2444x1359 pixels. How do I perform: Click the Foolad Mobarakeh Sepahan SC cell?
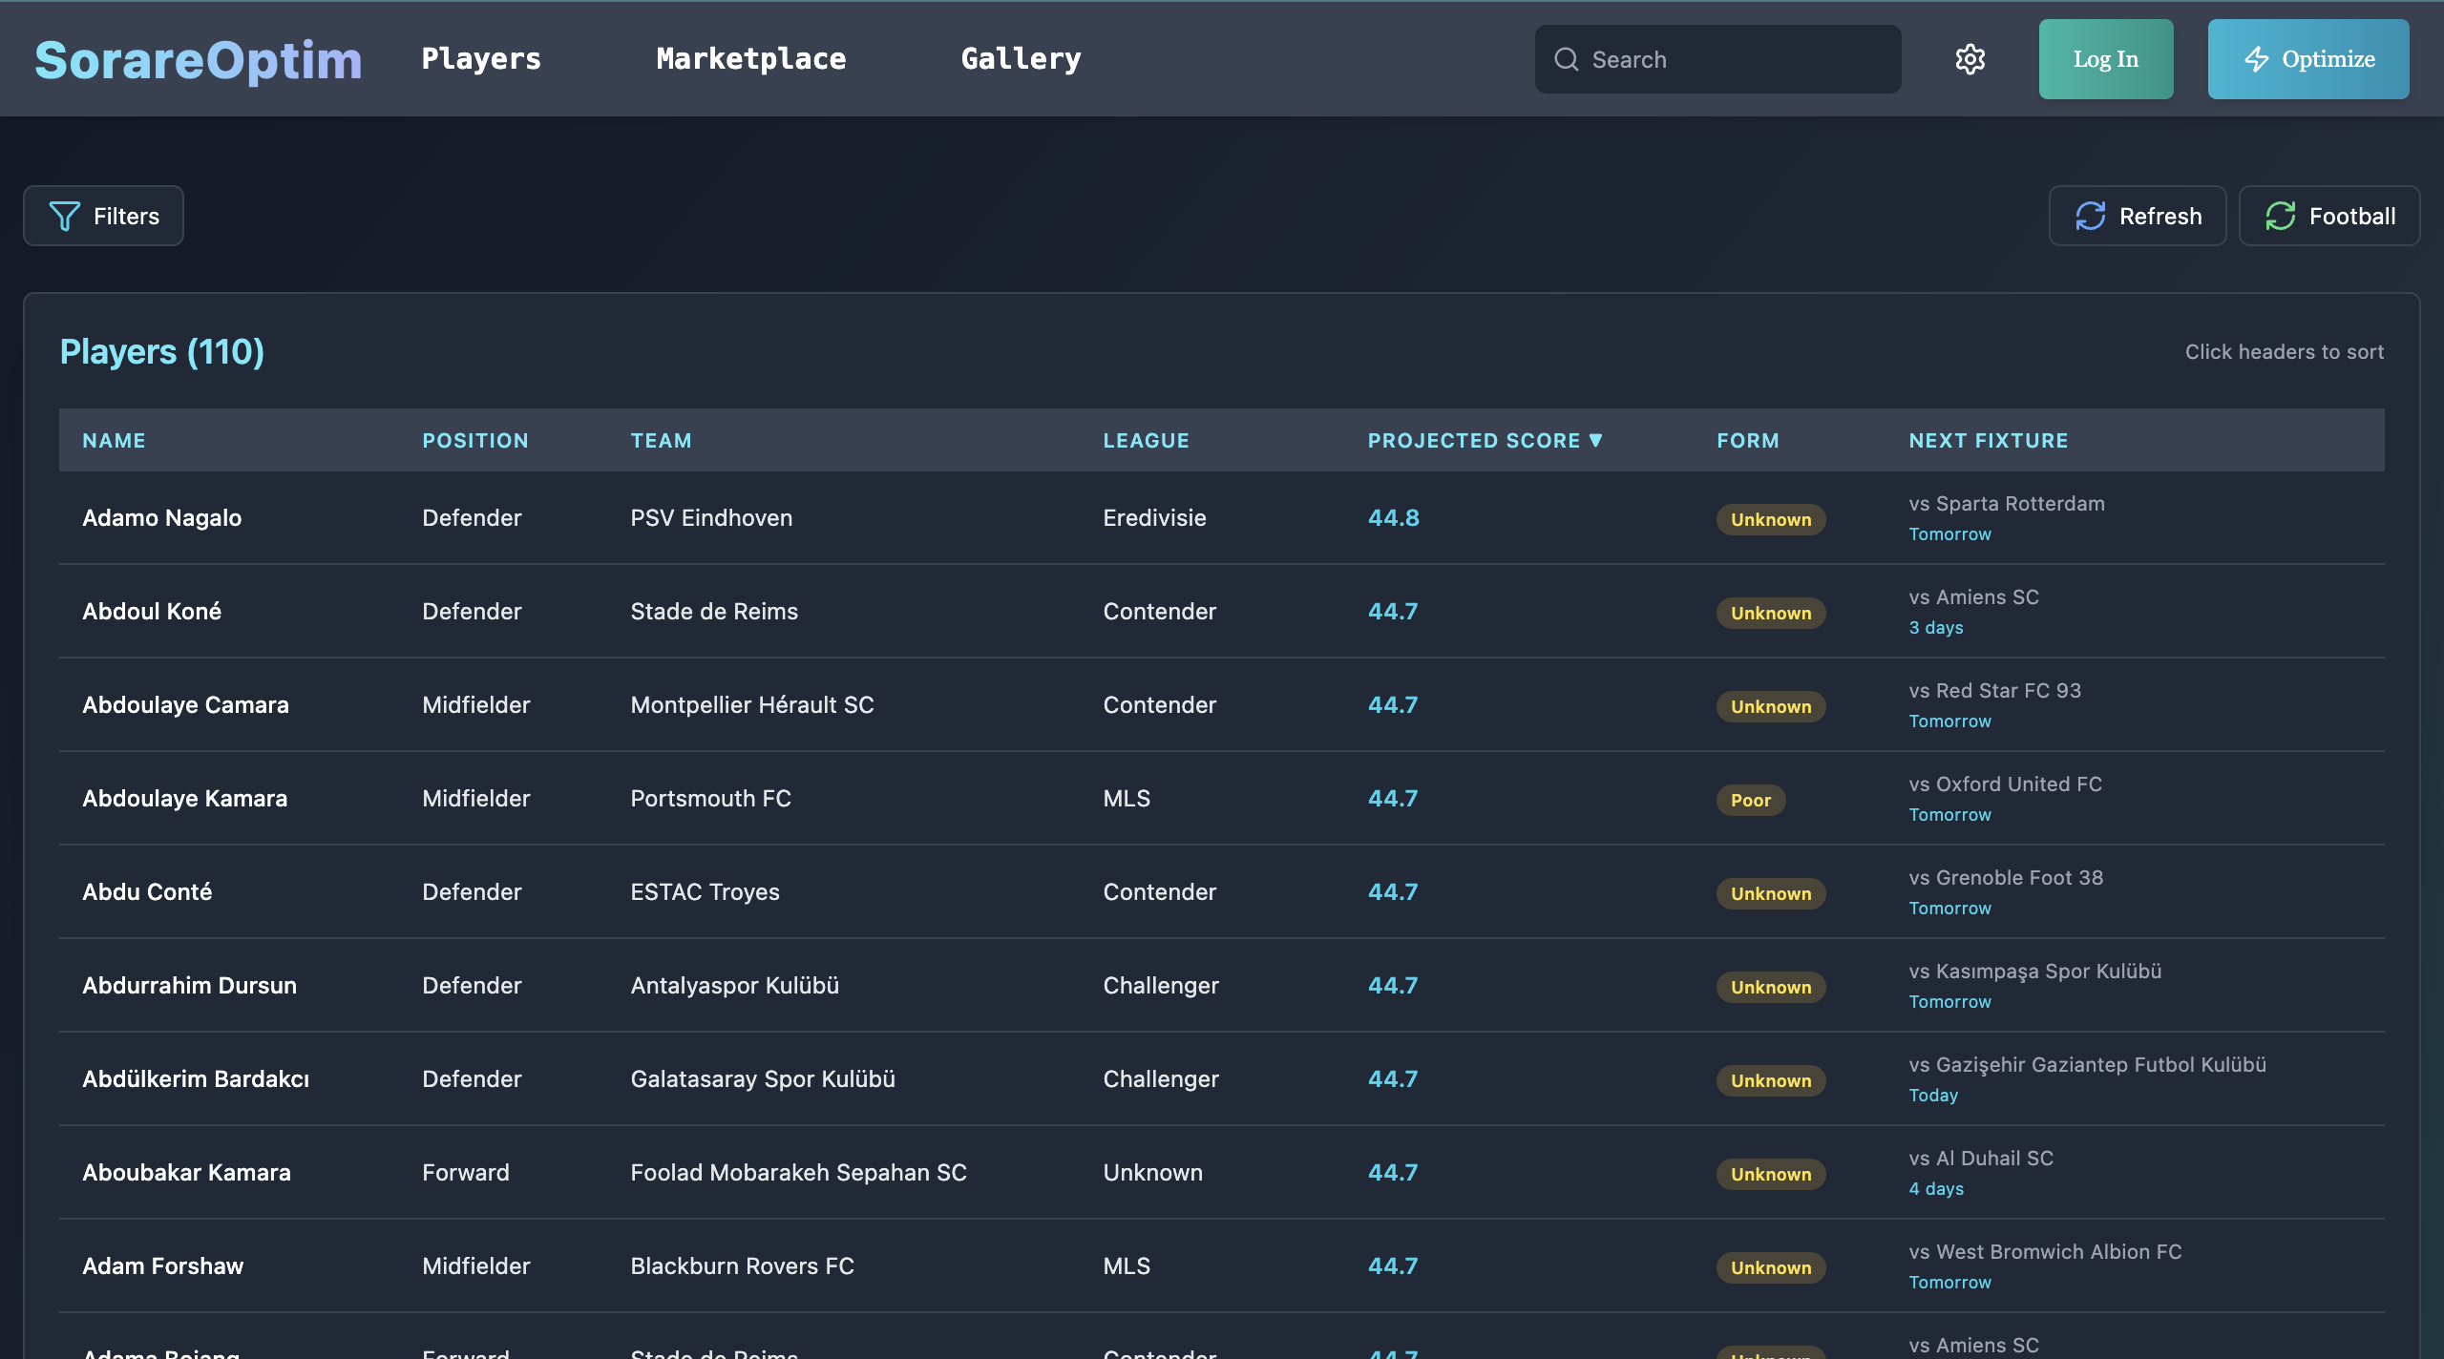[798, 1172]
